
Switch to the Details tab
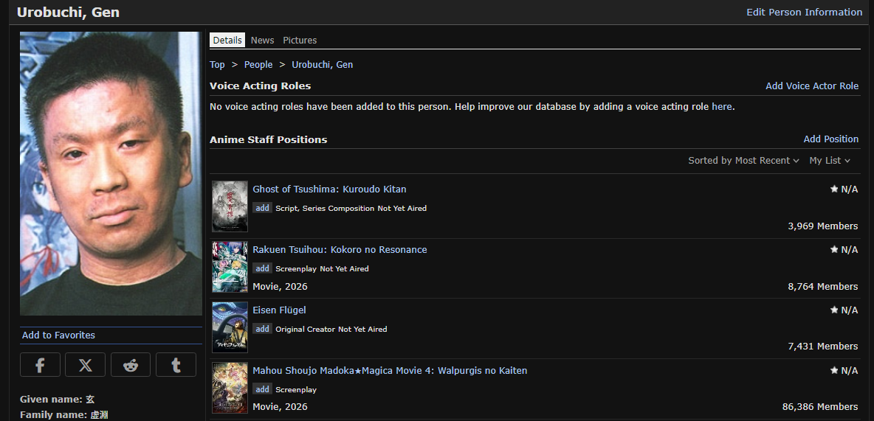click(x=227, y=40)
